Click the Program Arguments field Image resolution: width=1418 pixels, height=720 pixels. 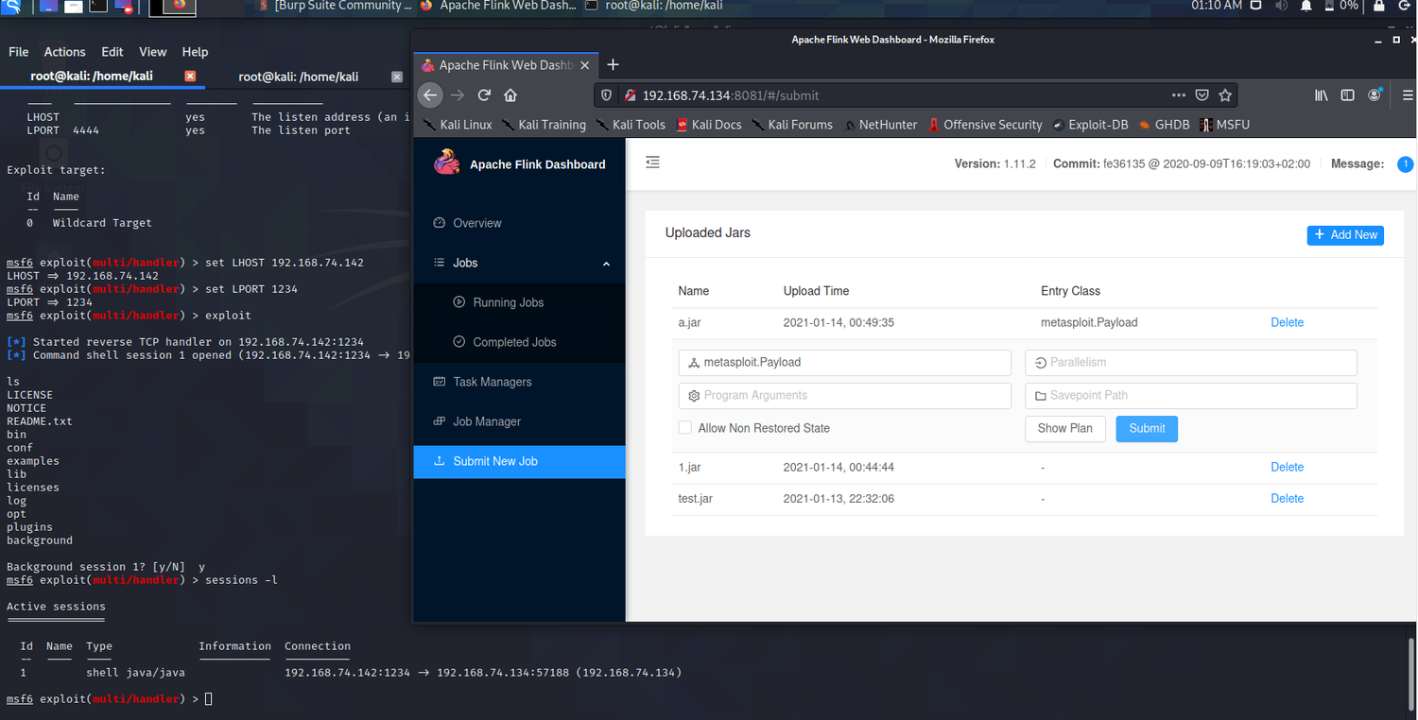pyautogui.click(x=845, y=395)
